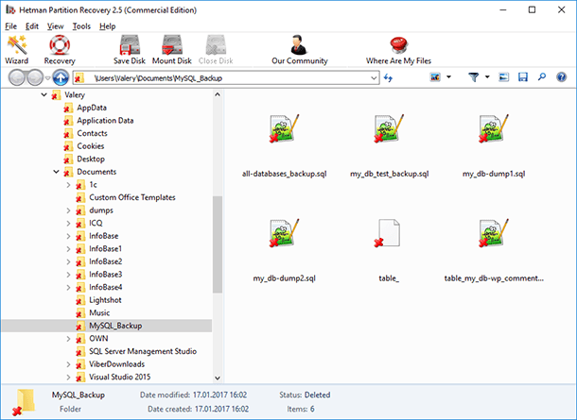
Task: Click the tree scrollbar down arrow
Action: 218,378
